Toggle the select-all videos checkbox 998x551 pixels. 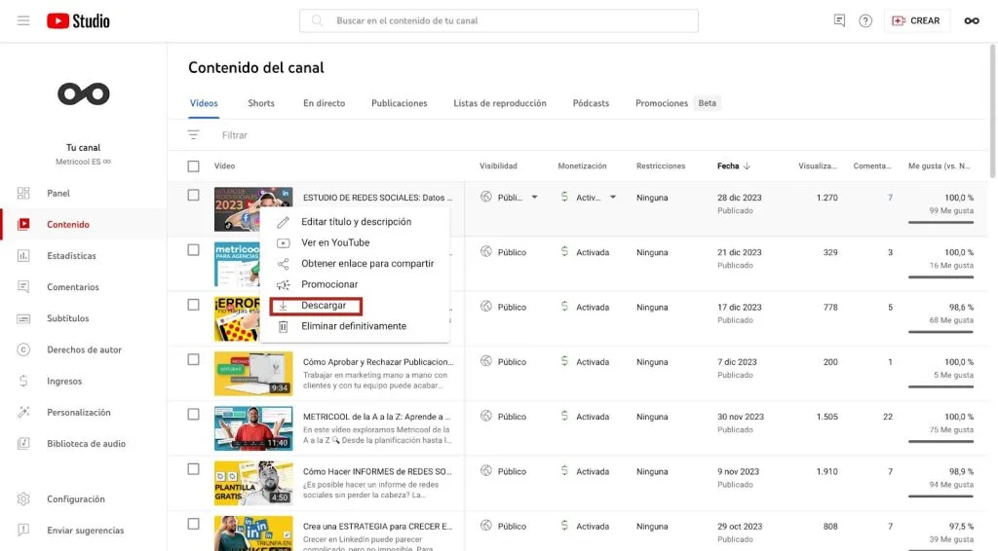(193, 166)
